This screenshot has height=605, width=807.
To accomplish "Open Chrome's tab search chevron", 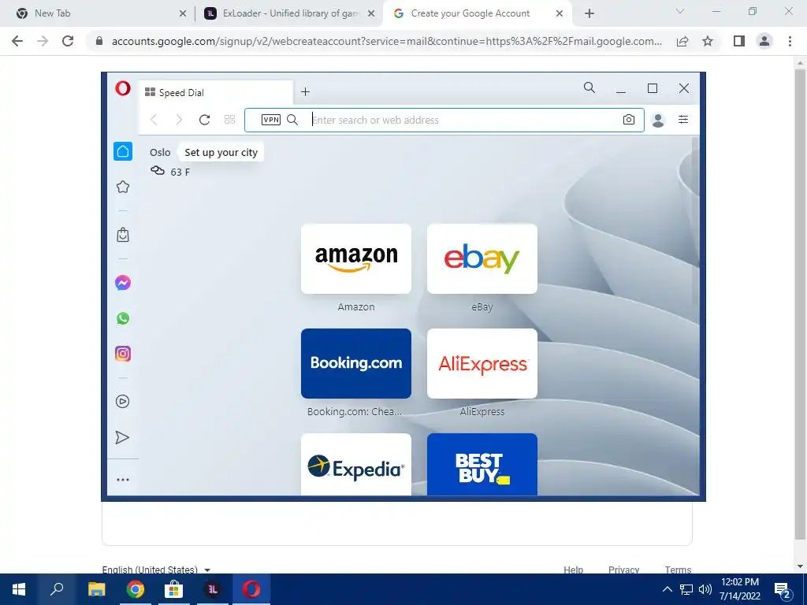I will [680, 11].
